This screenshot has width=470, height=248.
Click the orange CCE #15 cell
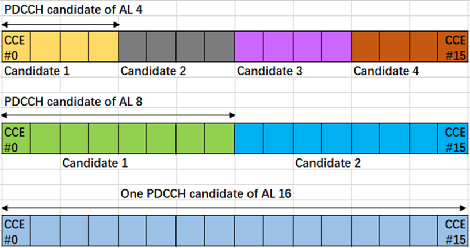click(x=453, y=46)
